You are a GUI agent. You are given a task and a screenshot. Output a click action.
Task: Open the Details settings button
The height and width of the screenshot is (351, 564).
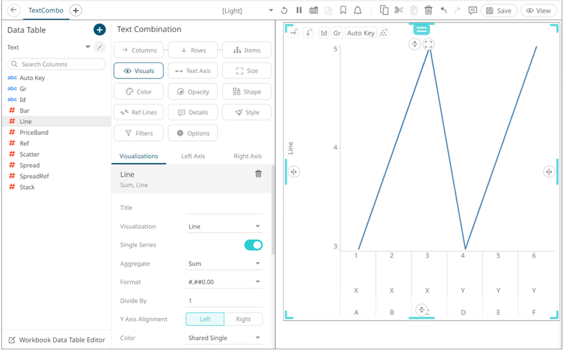[193, 112]
